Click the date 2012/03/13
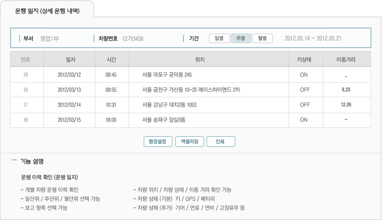The height and width of the screenshot is (220, 382). (69, 90)
